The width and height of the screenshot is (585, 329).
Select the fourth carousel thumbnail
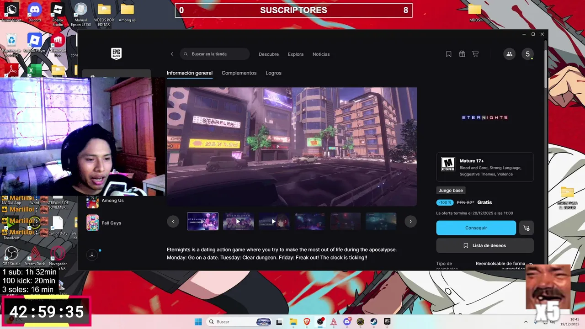(x=309, y=221)
